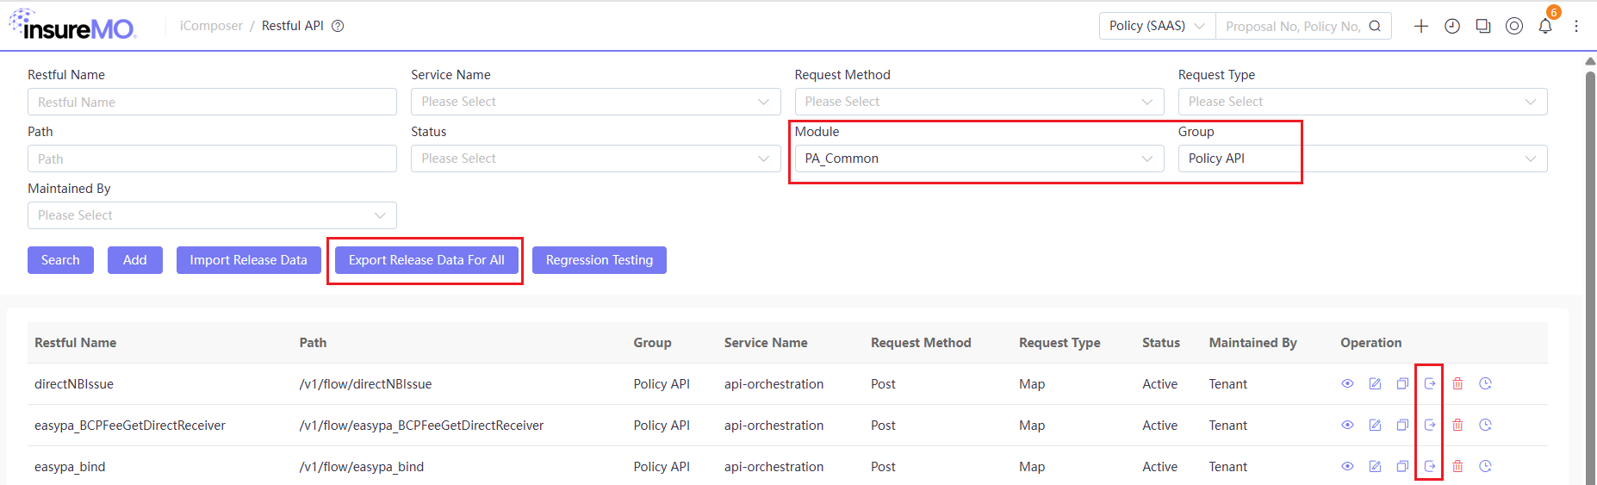
Task: Click the notification bell icon
Action: tap(1545, 26)
